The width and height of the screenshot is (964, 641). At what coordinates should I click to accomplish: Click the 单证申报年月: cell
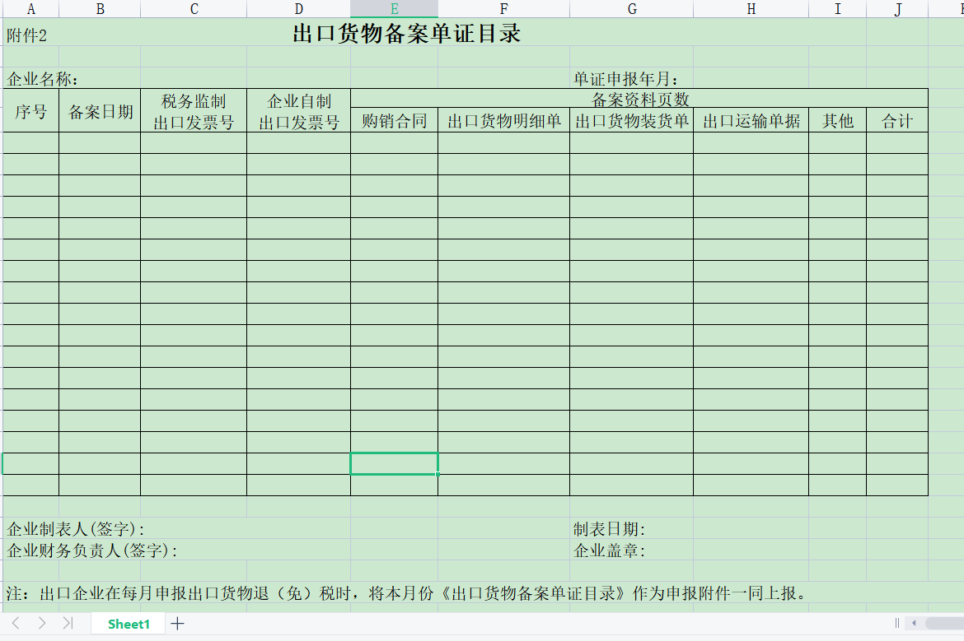[626, 79]
